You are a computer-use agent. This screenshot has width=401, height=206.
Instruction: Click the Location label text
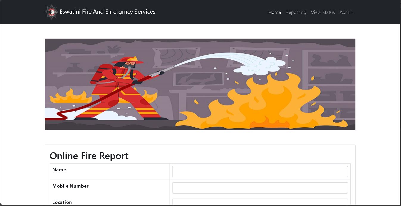tap(62, 202)
